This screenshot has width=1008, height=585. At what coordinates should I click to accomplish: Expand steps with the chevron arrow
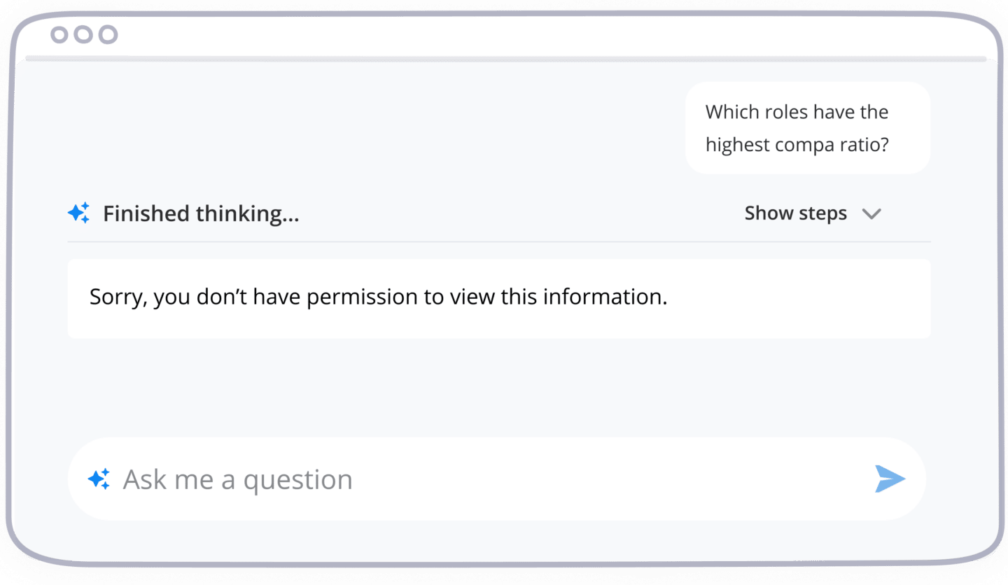point(871,213)
